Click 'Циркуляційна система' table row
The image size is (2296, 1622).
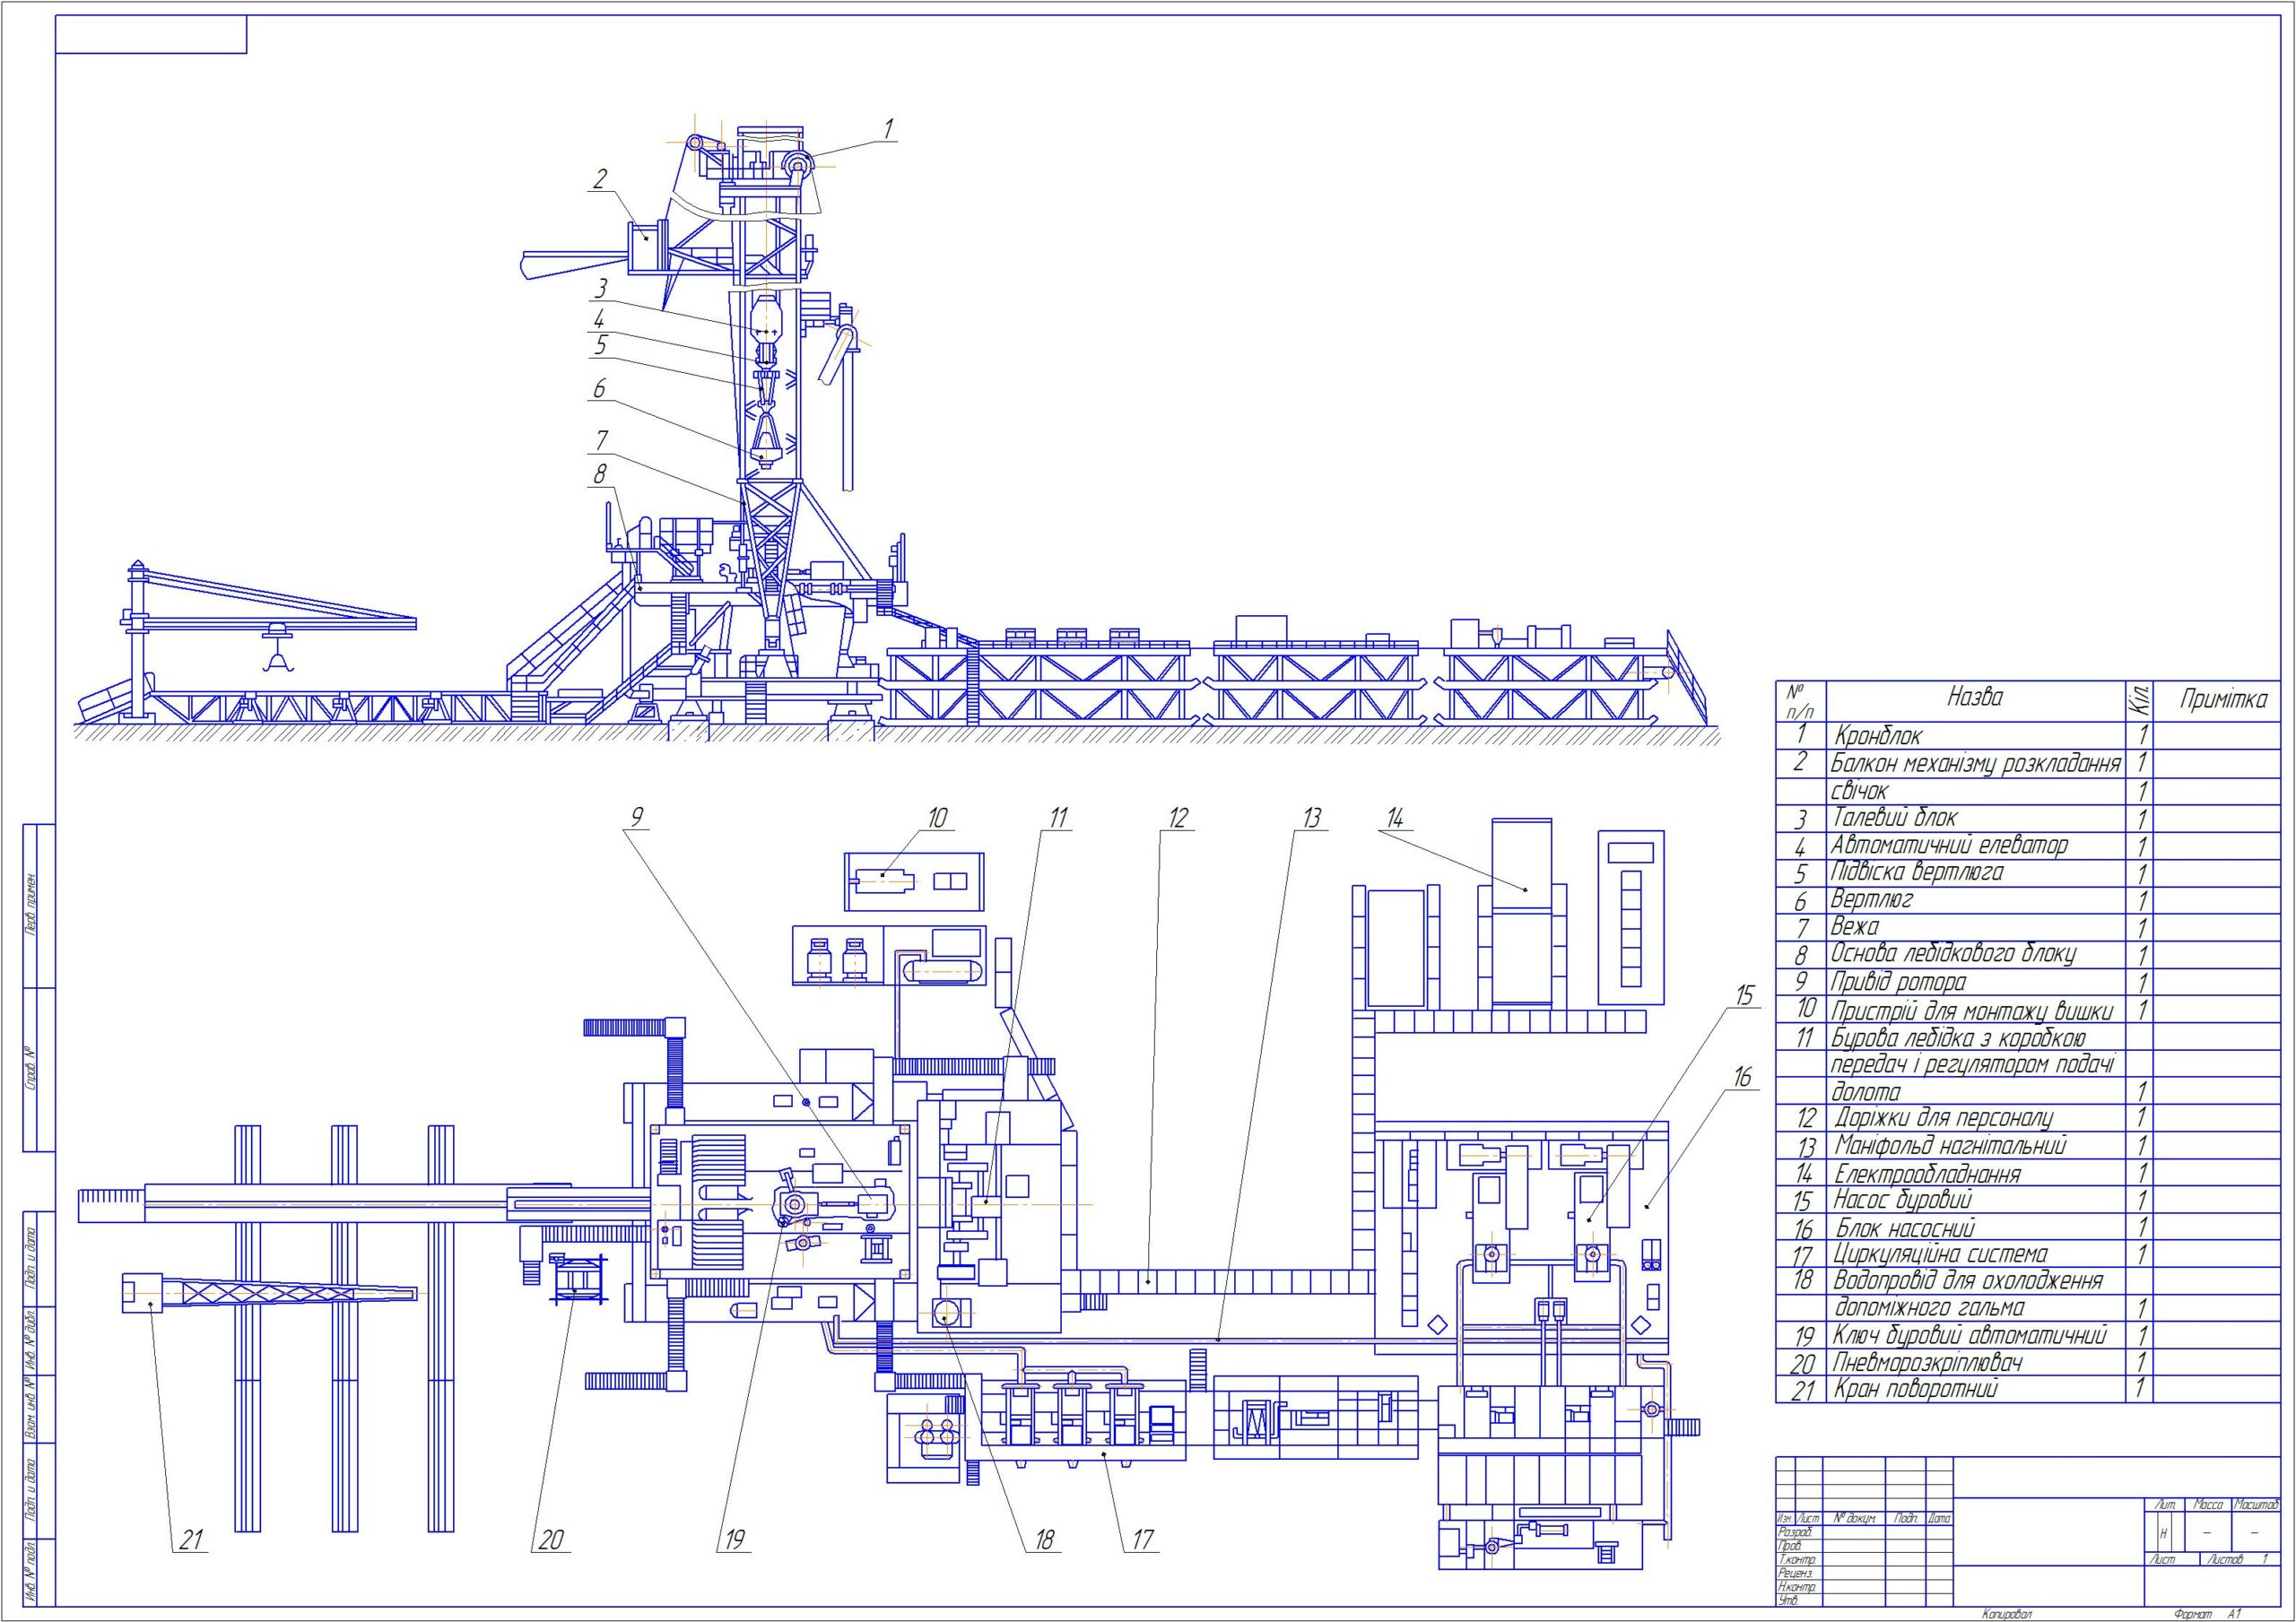click(1941, 1254)
